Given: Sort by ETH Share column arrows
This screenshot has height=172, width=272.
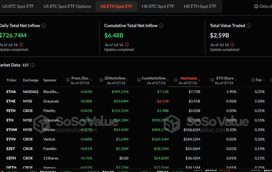Looking at the screenshot, I should coord(235,80).
